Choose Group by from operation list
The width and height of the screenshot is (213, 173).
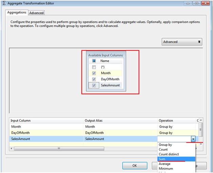click(x=176, y=145)
